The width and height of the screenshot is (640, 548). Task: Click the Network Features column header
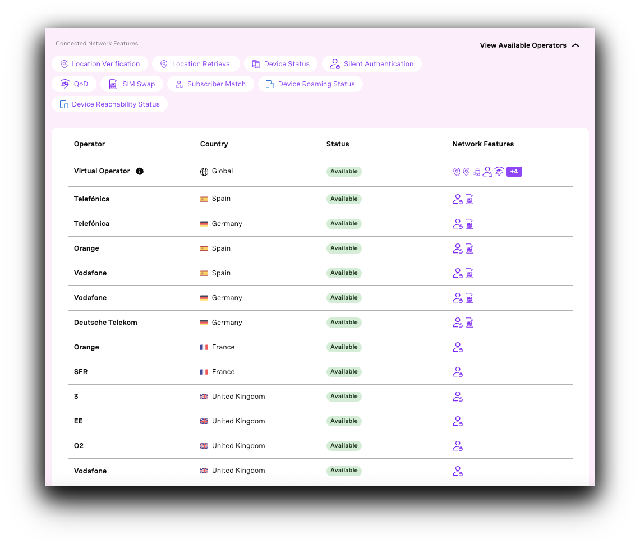pos(483,144)
